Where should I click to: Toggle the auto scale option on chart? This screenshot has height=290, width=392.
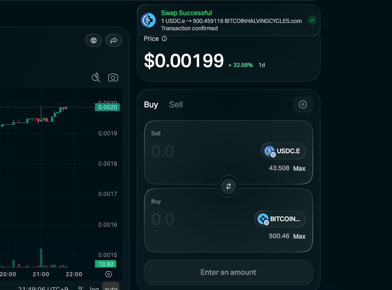tap(111, 287)
